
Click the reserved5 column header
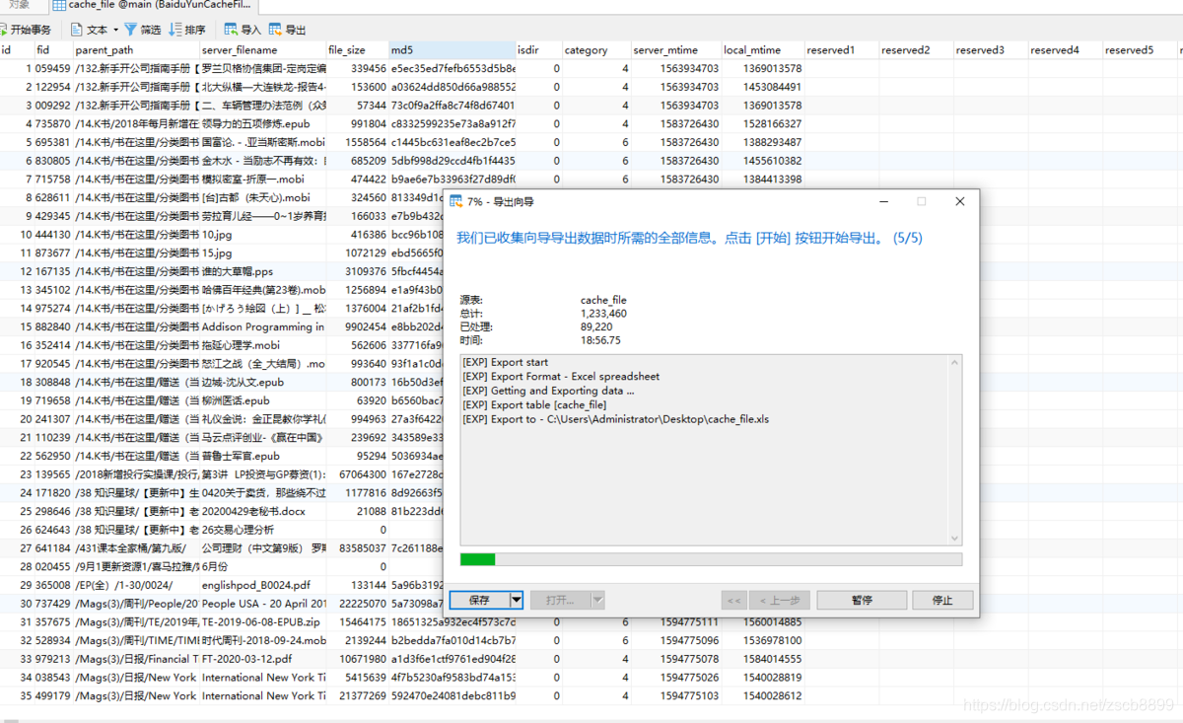pos(1140,49)
